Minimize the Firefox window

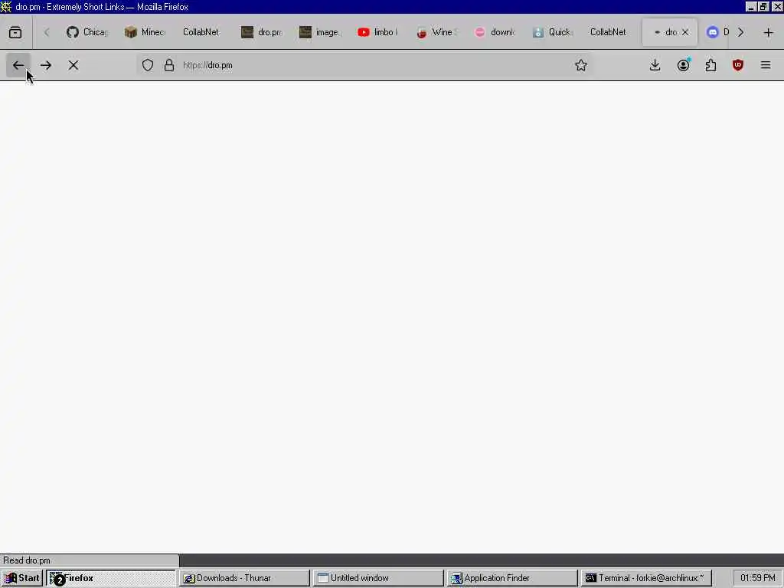[751, 6]
